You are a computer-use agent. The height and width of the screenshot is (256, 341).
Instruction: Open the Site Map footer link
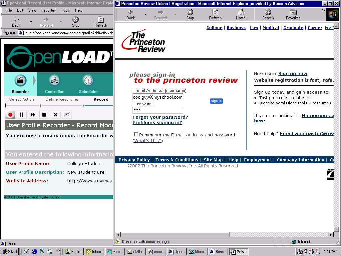[x=213, y=160]
